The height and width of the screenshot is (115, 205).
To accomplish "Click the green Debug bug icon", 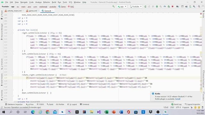I will pos(157,6).
